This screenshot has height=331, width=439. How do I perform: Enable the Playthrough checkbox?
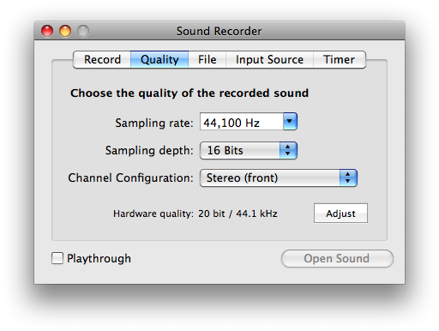point(57,258)
